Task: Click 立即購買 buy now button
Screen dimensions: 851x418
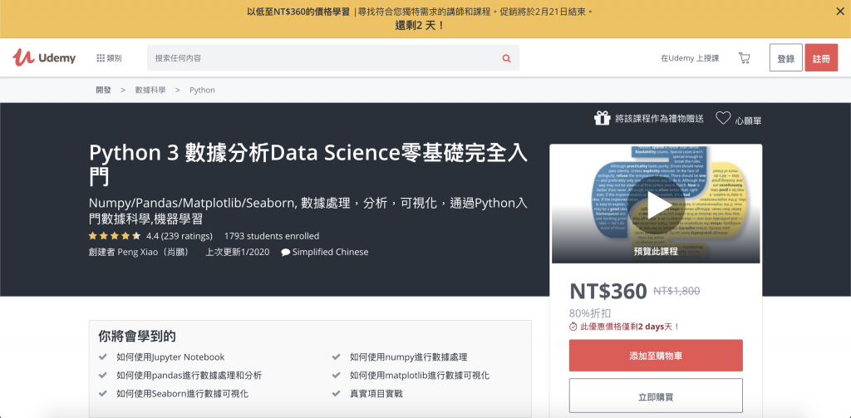Action: (x=656, y=396)
